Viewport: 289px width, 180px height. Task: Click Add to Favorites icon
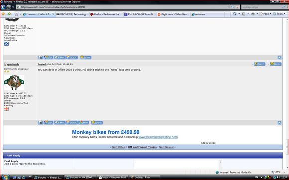pyautogui.click(x=9, y=14)
